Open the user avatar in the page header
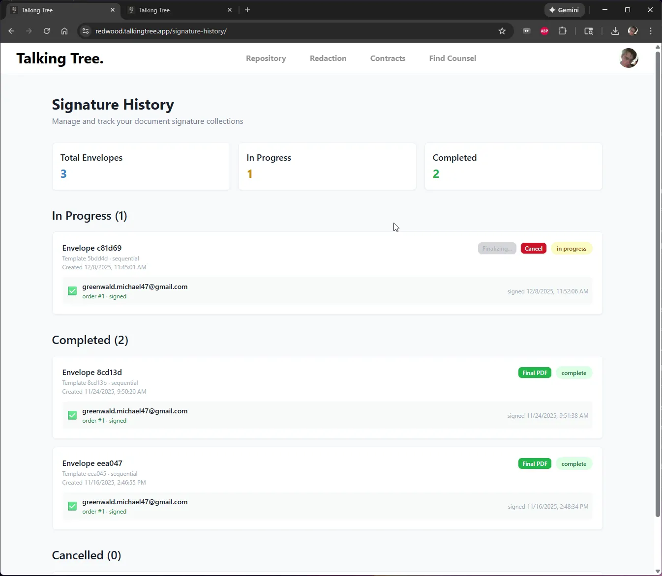Image resolution: width=662 pixels, height=576 pixels. tap(629, 58)
